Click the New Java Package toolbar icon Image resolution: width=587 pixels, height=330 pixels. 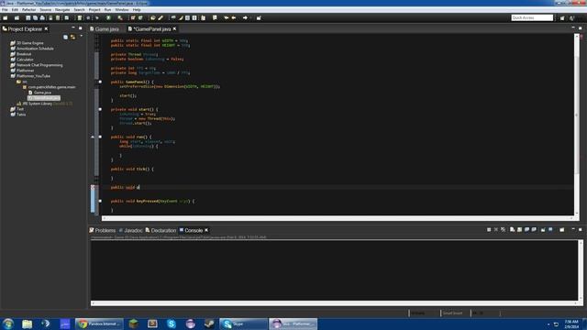pos(132,18)
